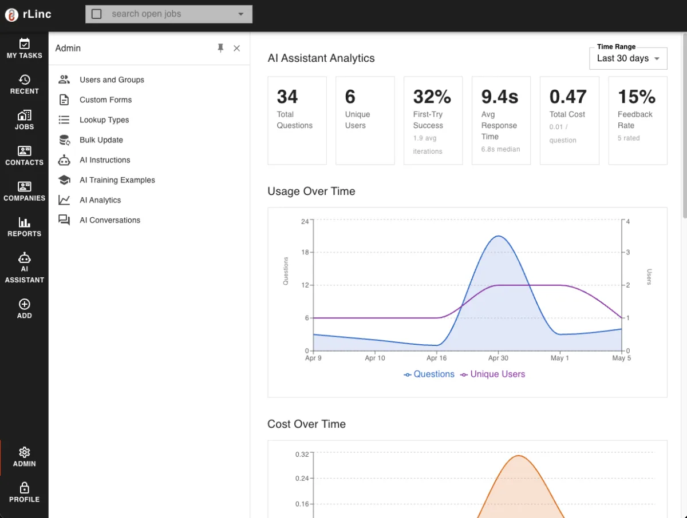Click the 6.8s median text
Viewport: 687px width, 518px height.
(x=500, y=149)
